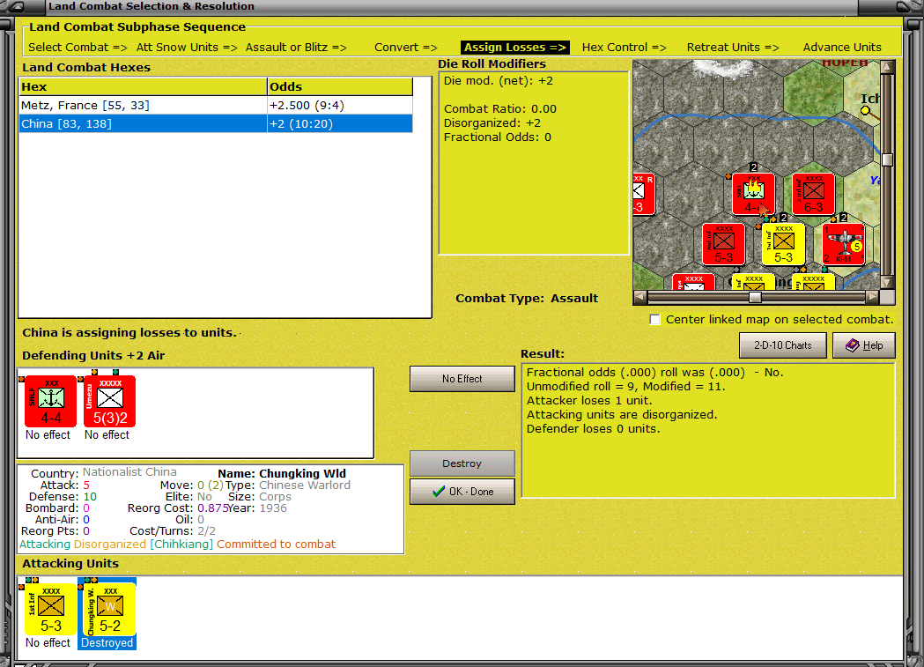Mark selected unit as No Effect

[462, 379]
